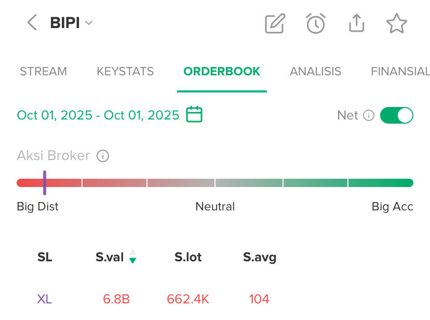Select the FINANSIAL tab
Image resolution: width=430 pixels, height=320 pixels.
pyautogui.click(x=400, y=72)
